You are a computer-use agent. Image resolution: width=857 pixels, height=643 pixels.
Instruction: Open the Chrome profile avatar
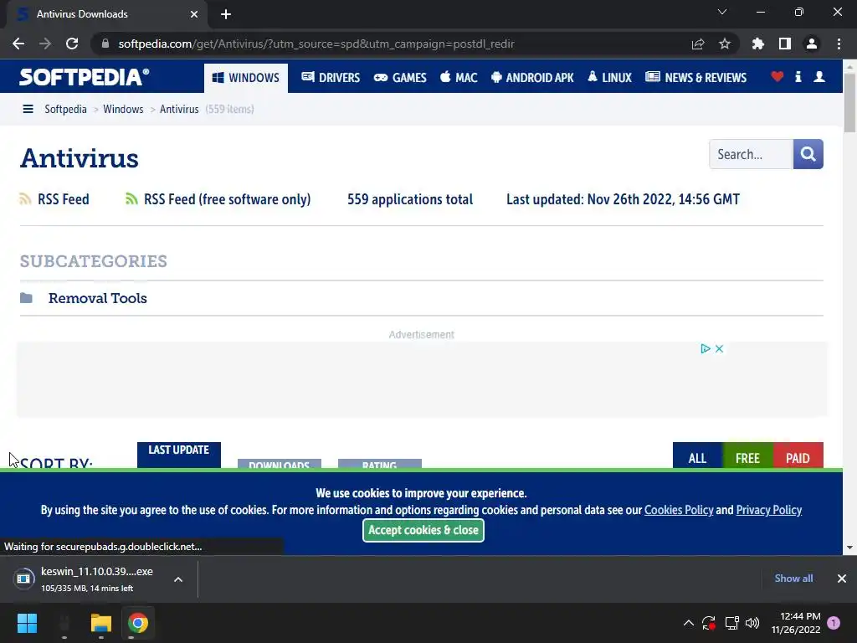tap(812, 44)
